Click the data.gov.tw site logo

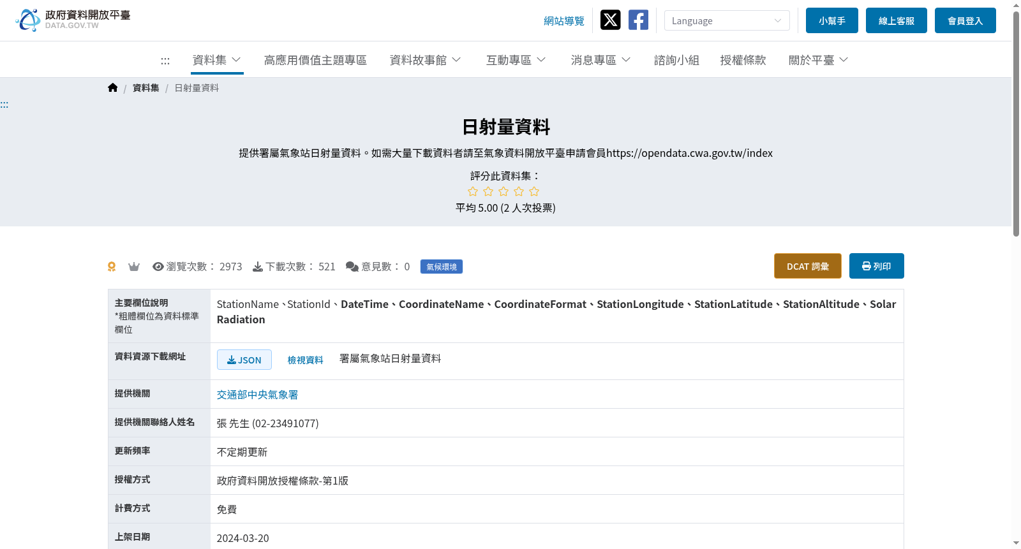point(73,20)
